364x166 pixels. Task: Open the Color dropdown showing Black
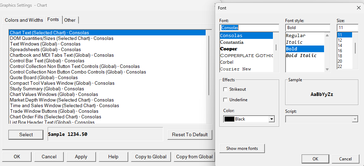(271, 119)
